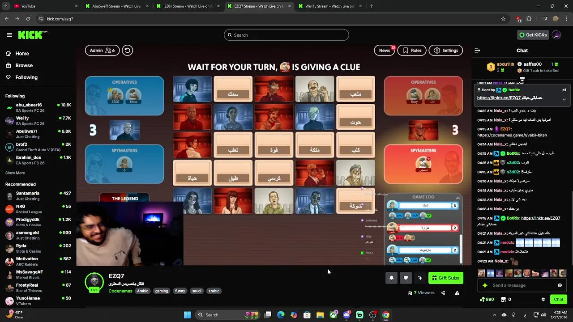Viewport: 573px width, 322px height.
Task: Click the Admin players button
Action: click(102, 51)
